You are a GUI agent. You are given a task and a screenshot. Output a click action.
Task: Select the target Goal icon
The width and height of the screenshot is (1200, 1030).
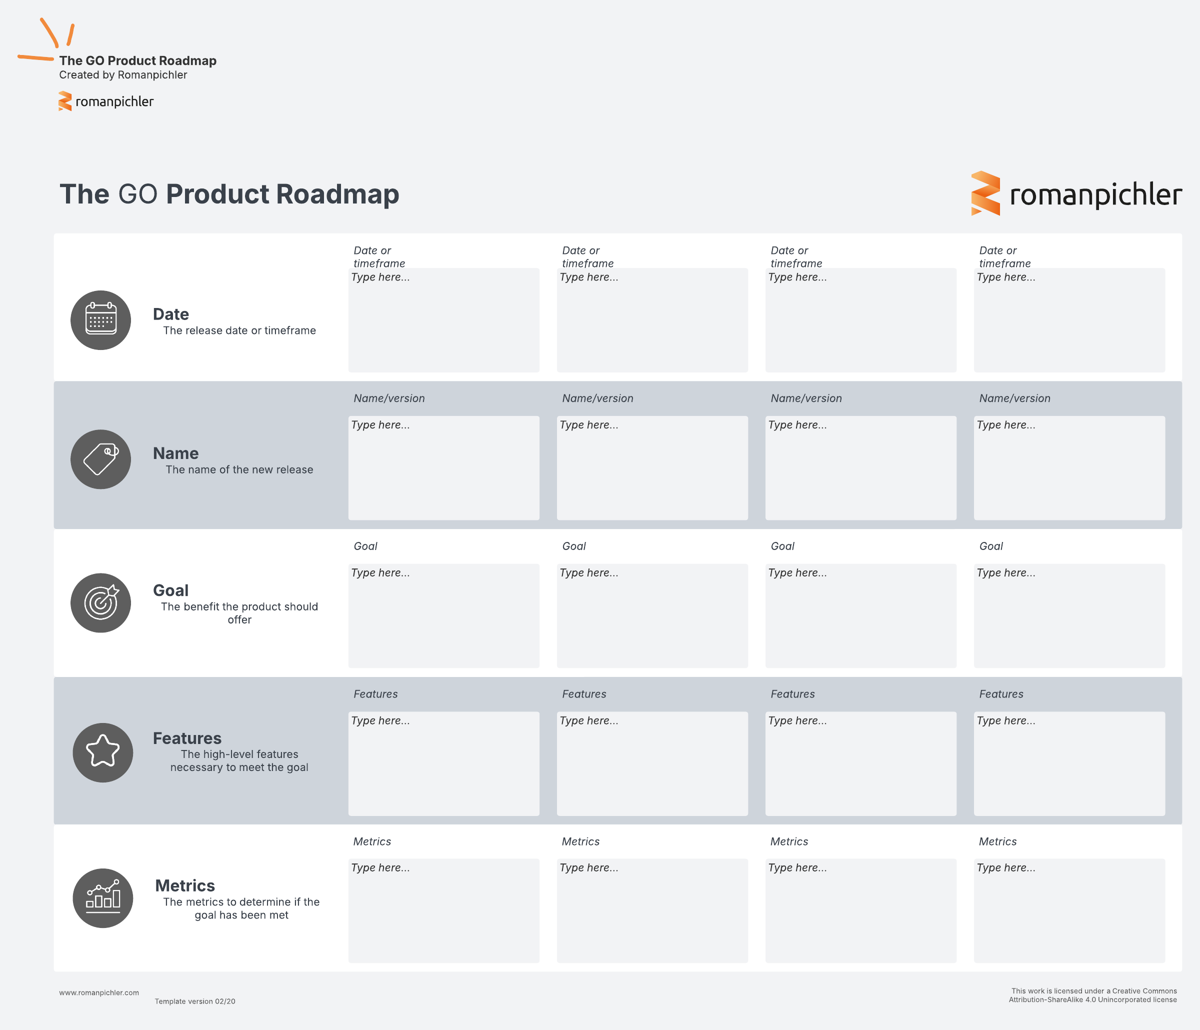point(101,603)
